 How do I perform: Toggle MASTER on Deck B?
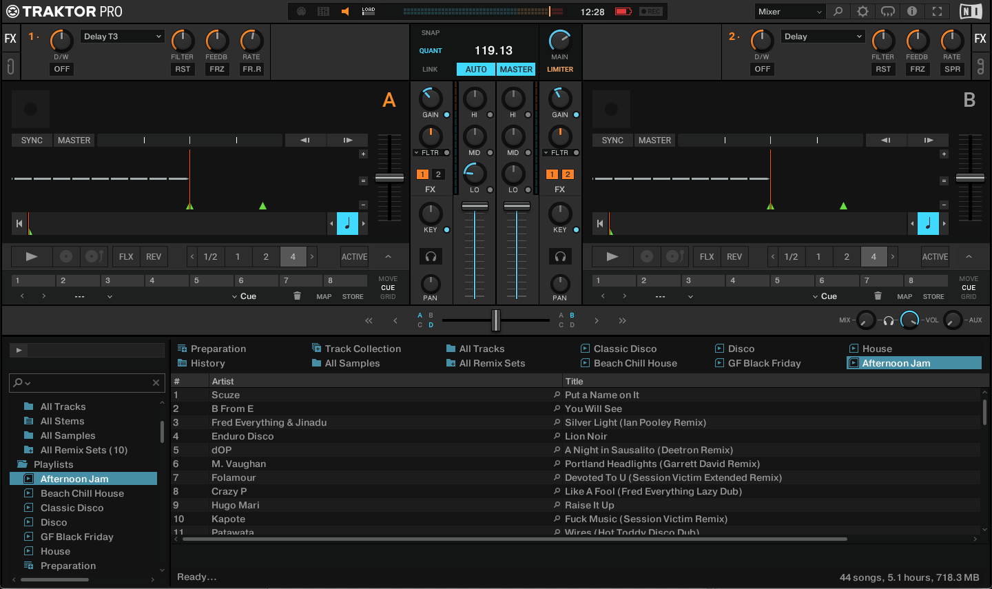(x=654, y=140)
